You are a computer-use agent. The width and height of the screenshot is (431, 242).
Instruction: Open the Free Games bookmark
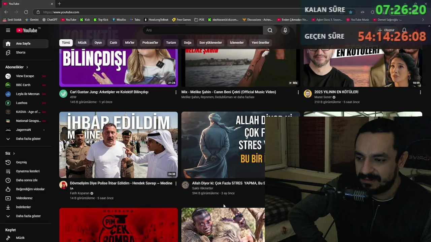click(x=181, y=20)
